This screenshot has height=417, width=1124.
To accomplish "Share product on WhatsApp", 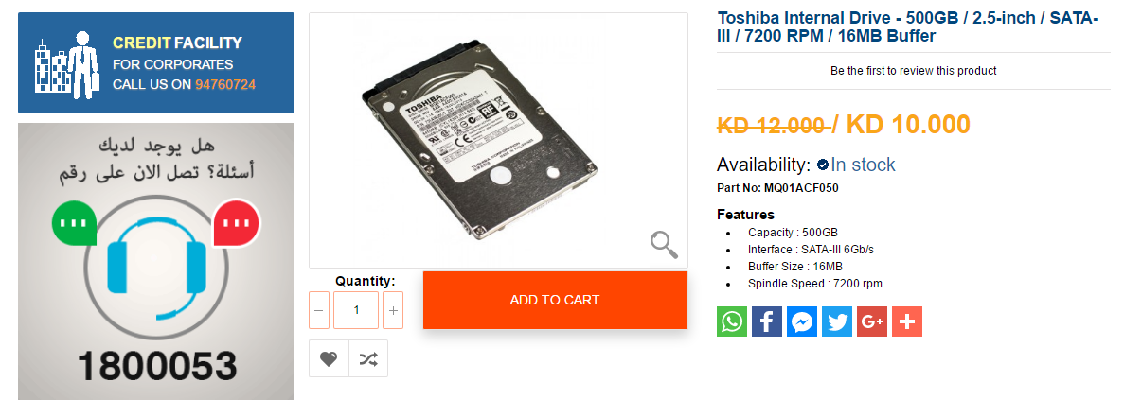I will [732, 321].
